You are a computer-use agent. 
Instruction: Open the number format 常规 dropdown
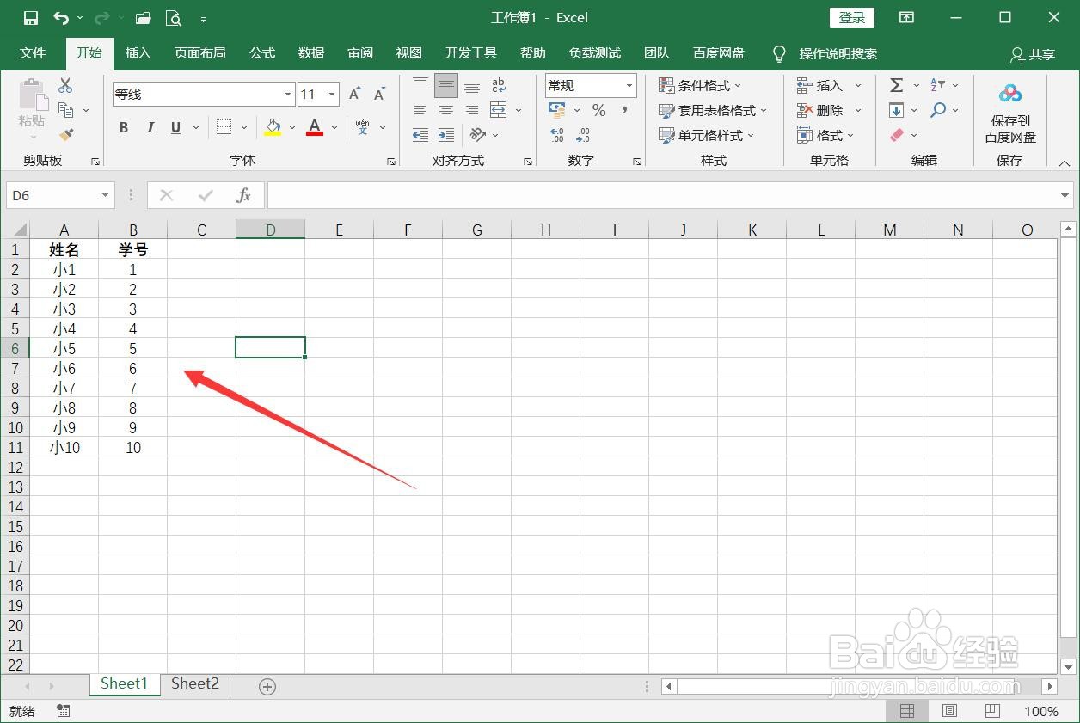pos(628,85)
